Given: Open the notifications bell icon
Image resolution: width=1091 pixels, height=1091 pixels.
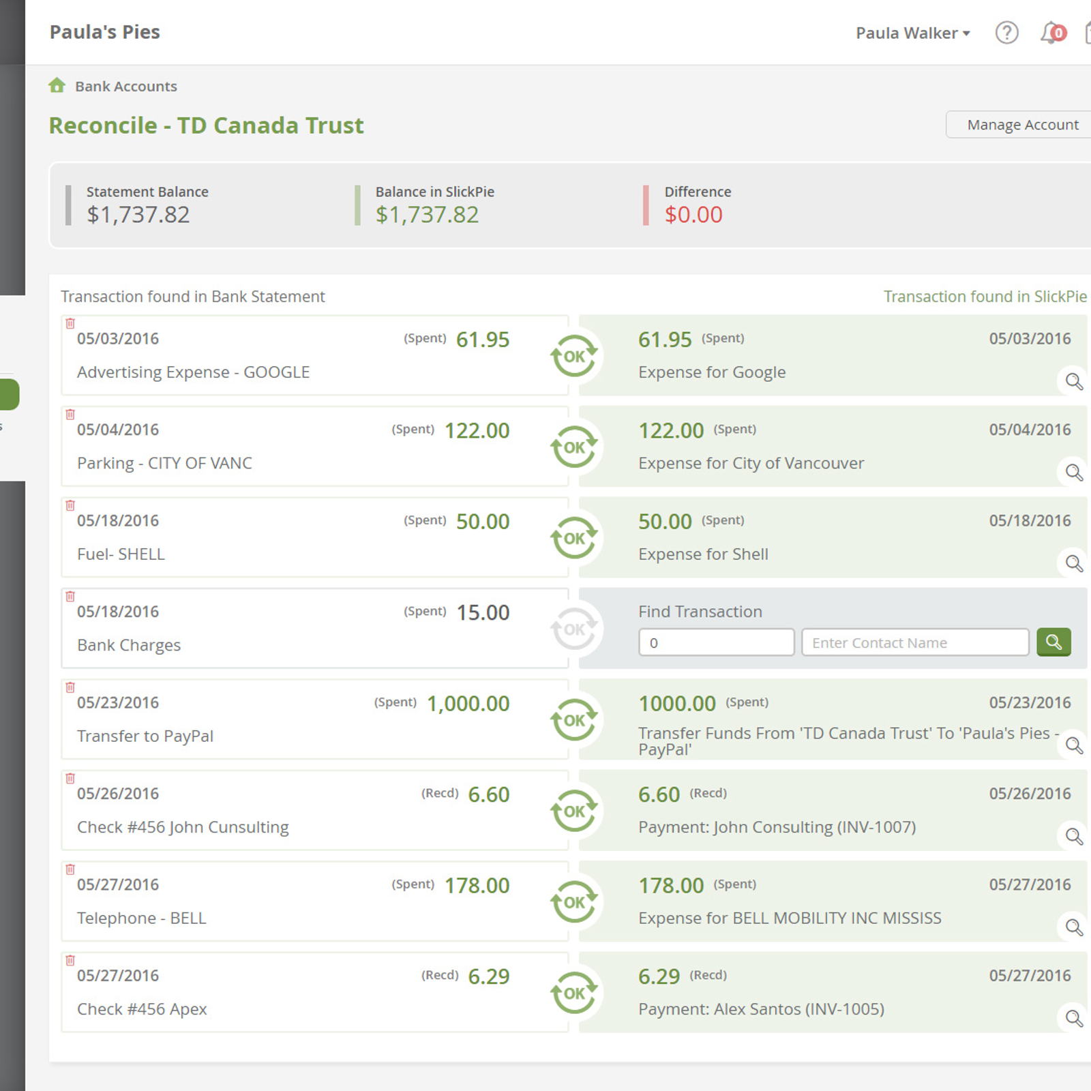Looking at the screenshot, I should point(1052,33).
